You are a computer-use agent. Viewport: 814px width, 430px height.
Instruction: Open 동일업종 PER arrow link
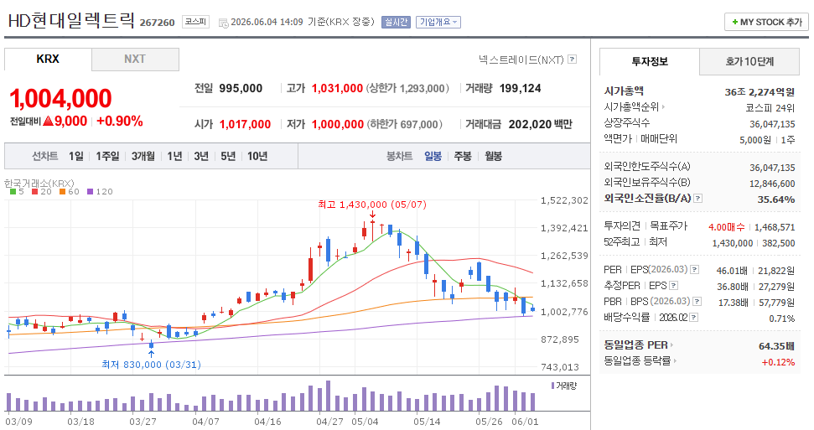[671, 345]
